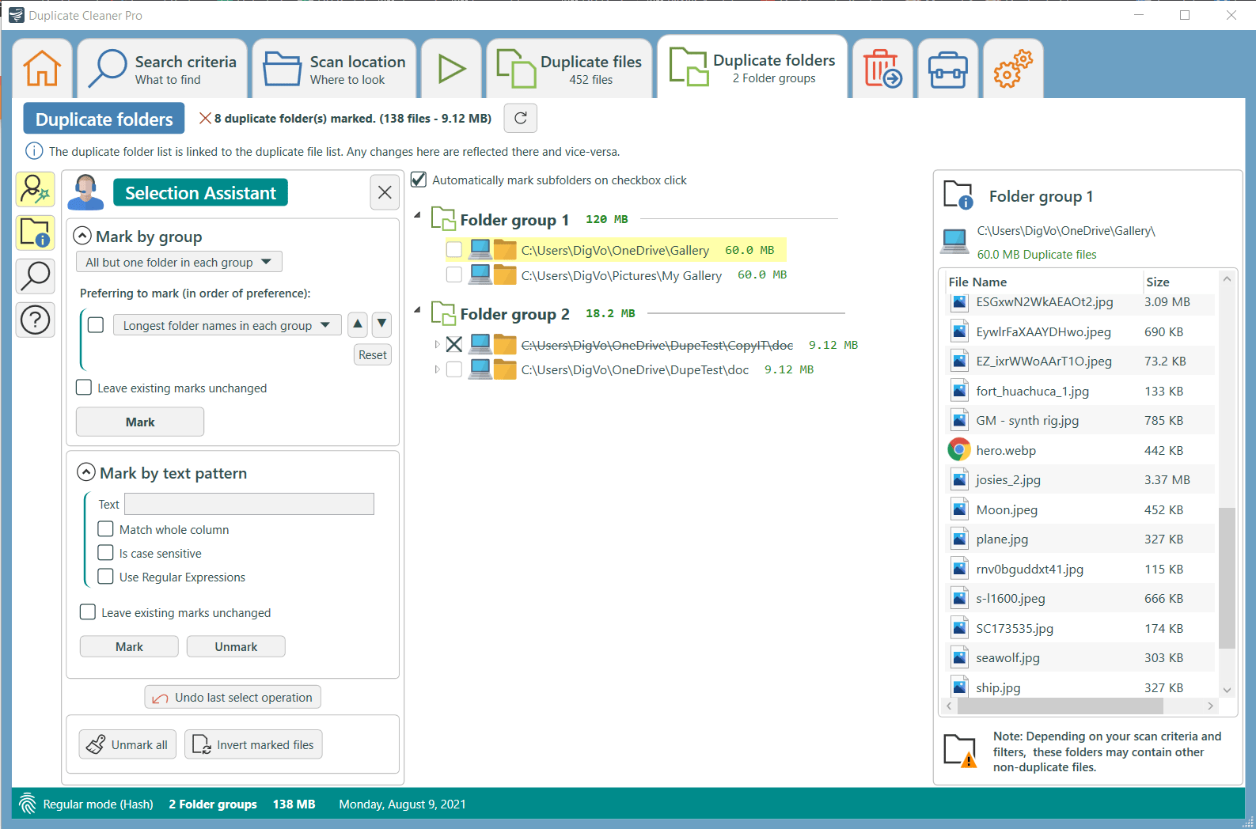Open the search magnifier sidebar icon
Screen dimensions: 1256x829
(x=35, y=276)
